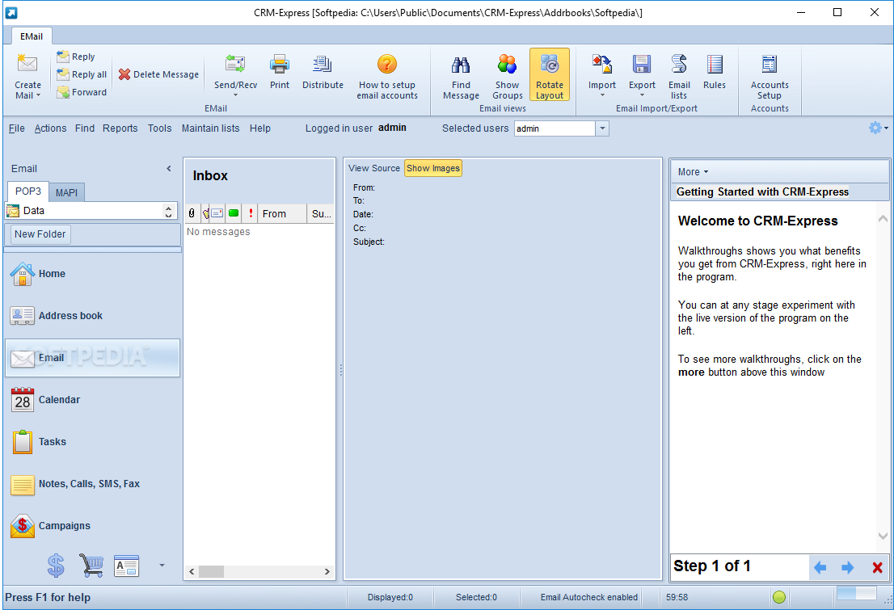Open the Selected users admin dropdown
Screen dimensions: 894x610
(x=602, y=128)
